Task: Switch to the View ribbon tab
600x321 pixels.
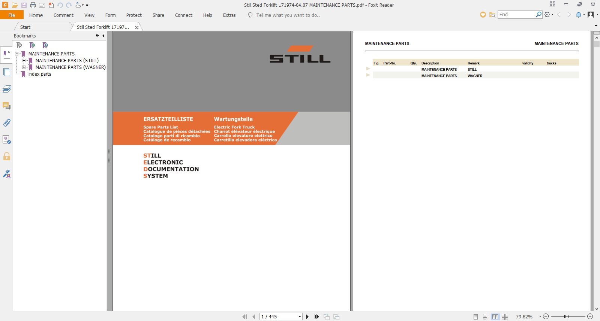Action: pos(89,15)
